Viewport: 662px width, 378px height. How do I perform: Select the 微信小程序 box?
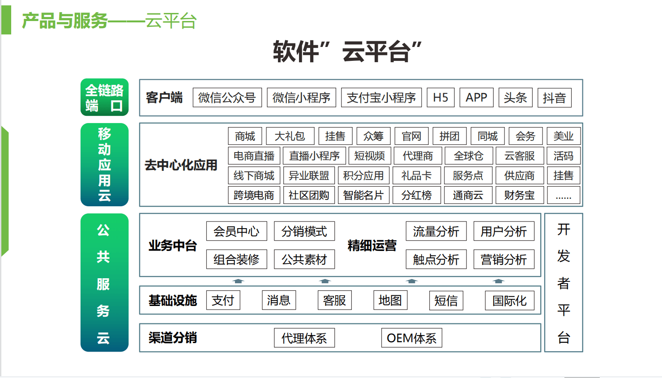click(x=302, y=98)
